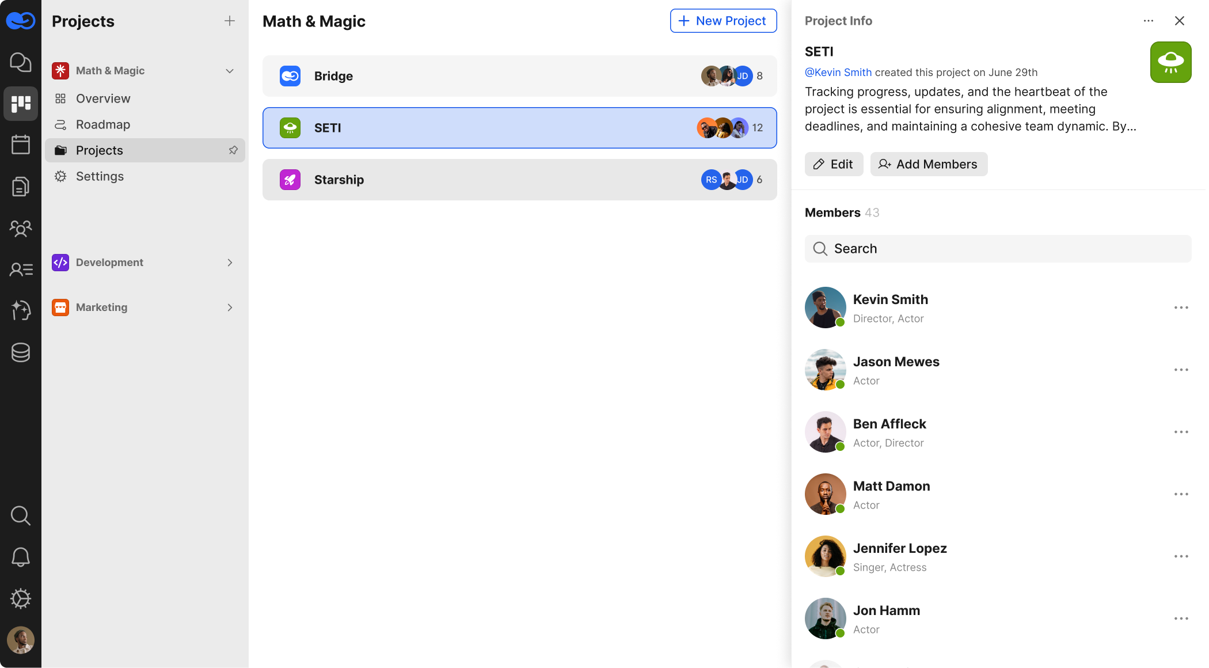Collapse the Math & Magic workspace section

coord(230,71)
